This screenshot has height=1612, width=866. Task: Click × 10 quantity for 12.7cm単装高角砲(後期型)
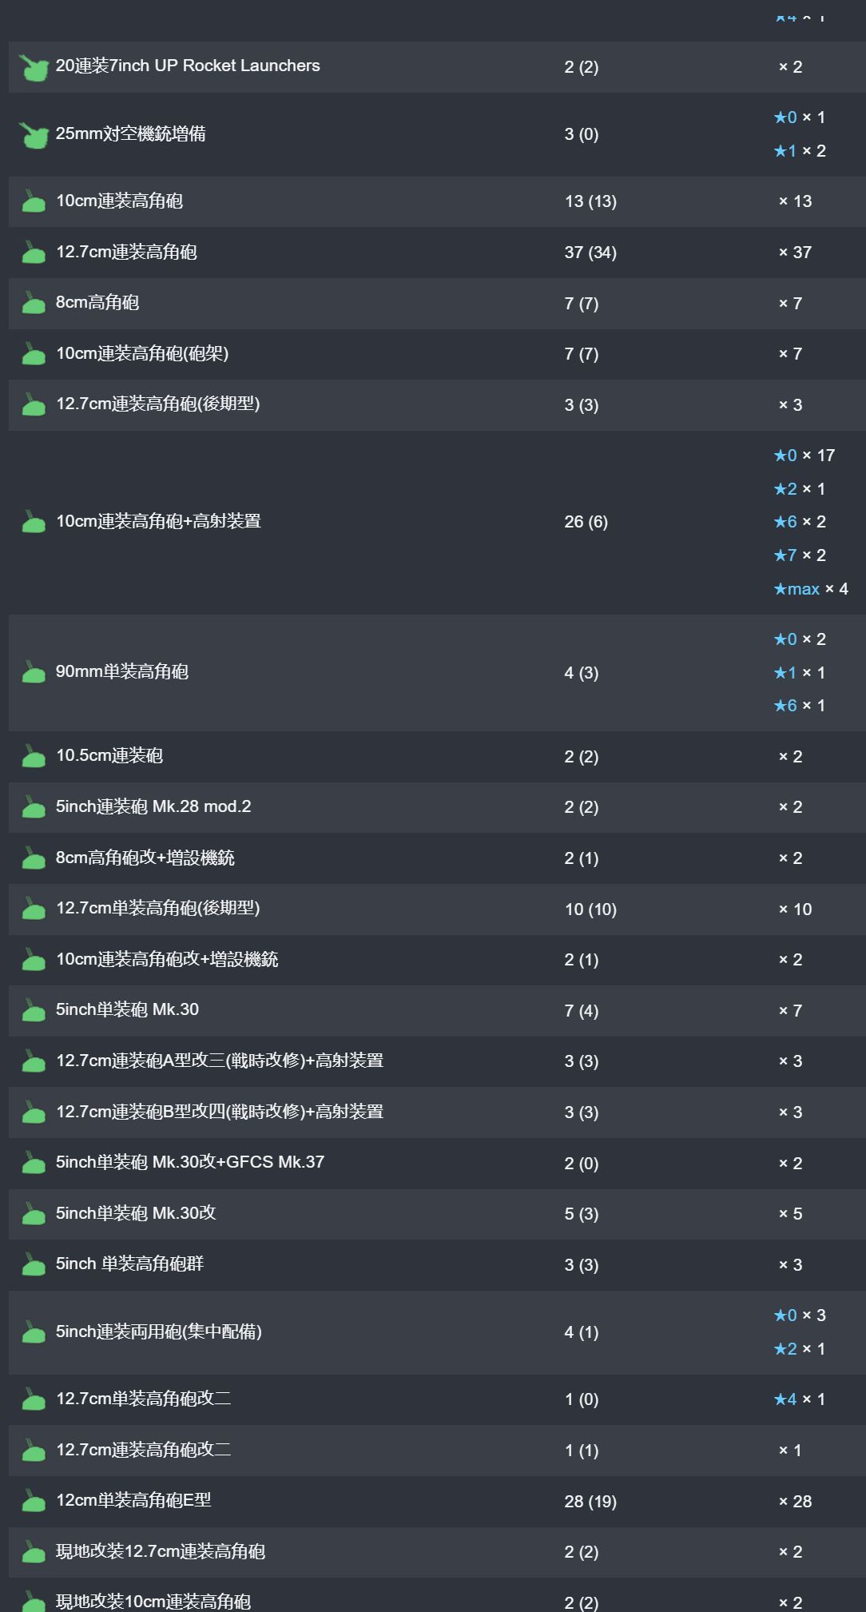click(x=795, y=909)
